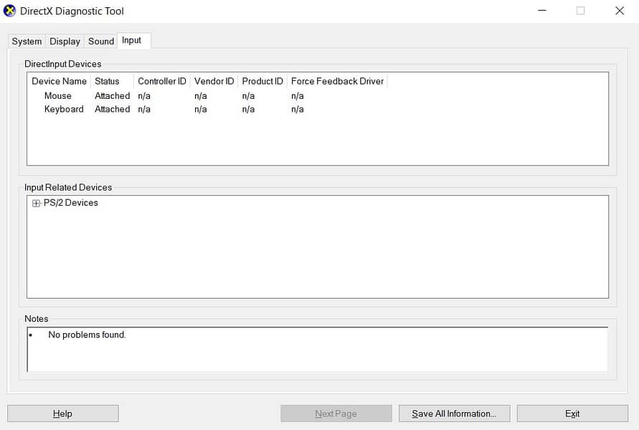Select the Input tab
Viewport: 639px width, 430px height.
click(x=132, y=41)
